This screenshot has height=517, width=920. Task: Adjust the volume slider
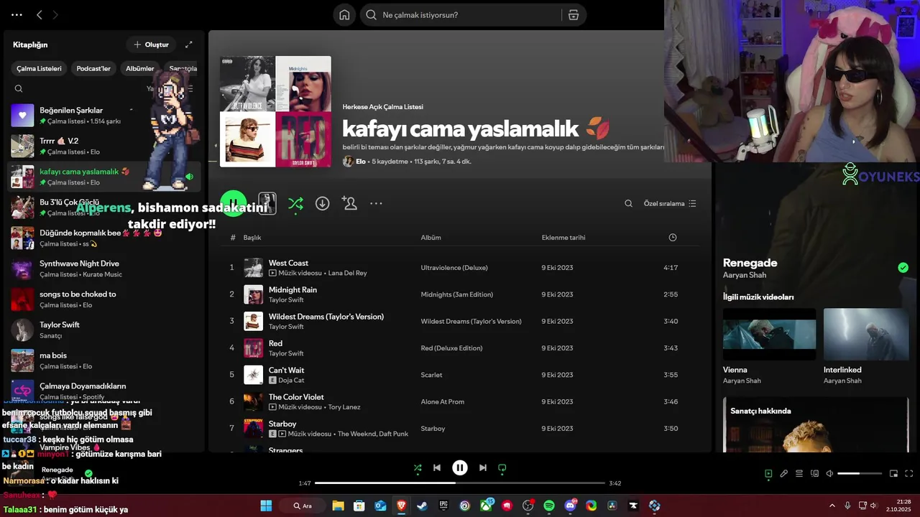pyautogui.click(x=860, y=474)
